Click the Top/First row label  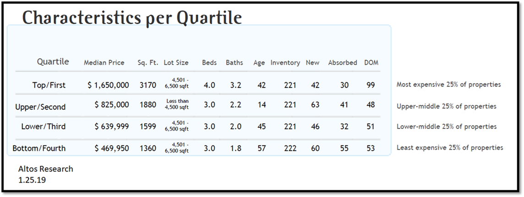49,85
